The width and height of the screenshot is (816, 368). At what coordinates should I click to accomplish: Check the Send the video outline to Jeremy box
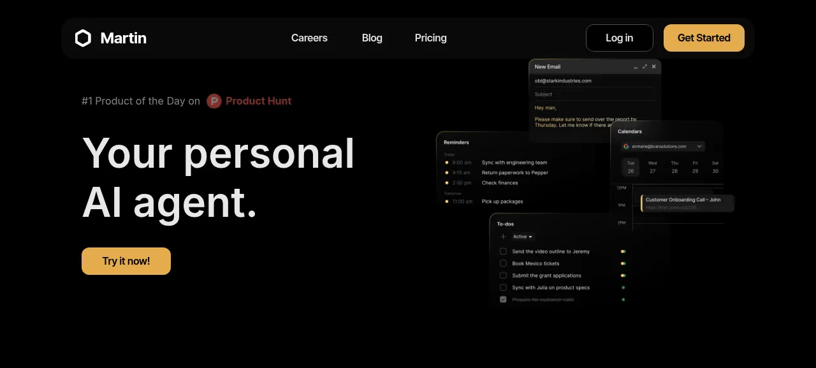[x=503, y=251]
